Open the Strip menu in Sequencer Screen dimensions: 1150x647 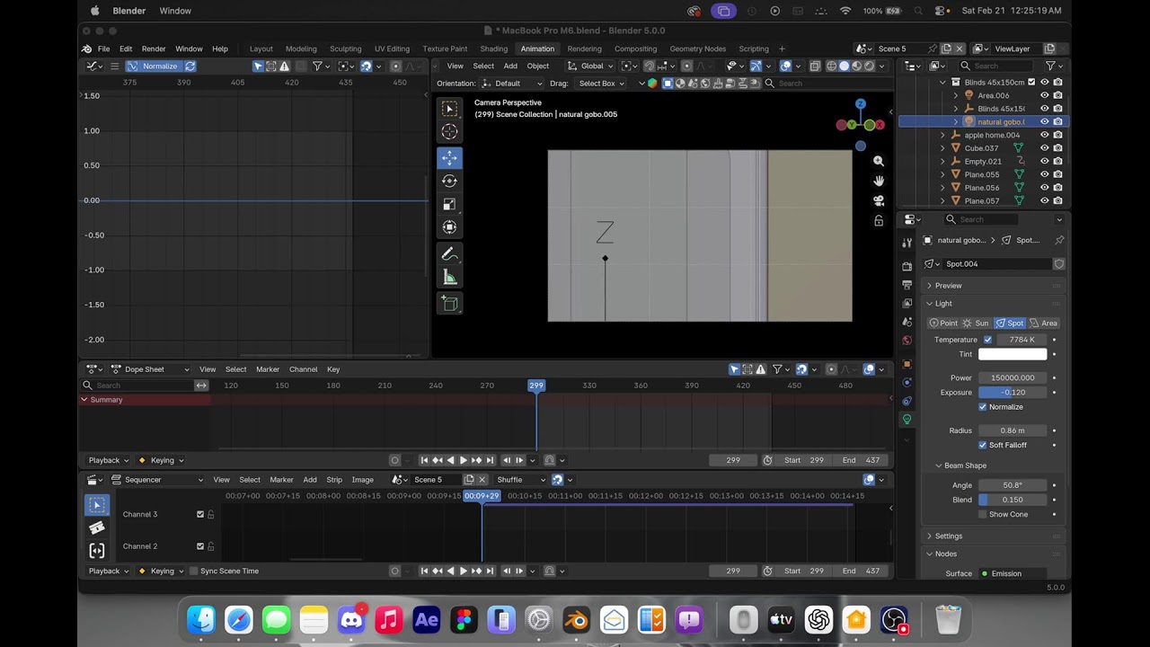point(334,480)
